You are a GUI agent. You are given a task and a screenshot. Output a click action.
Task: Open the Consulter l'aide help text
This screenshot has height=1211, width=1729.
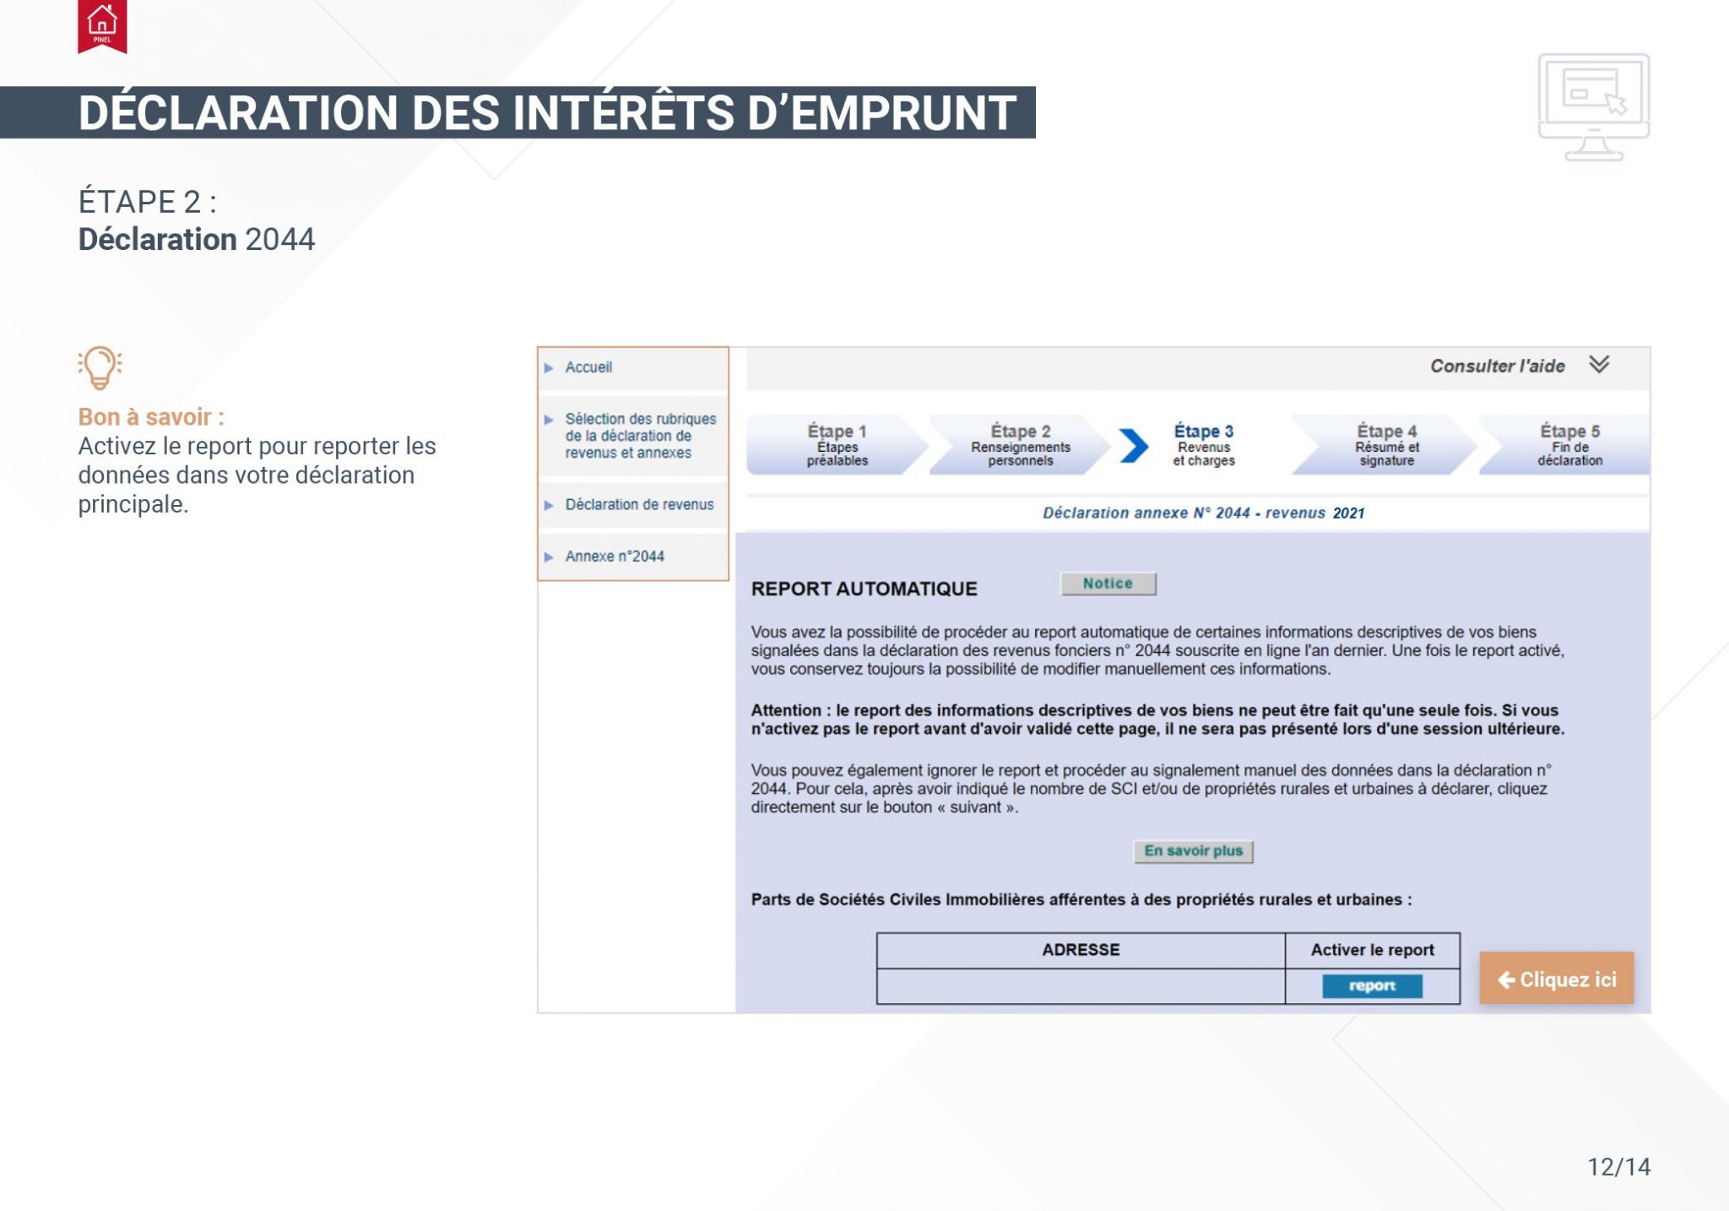pos(1497,366)
